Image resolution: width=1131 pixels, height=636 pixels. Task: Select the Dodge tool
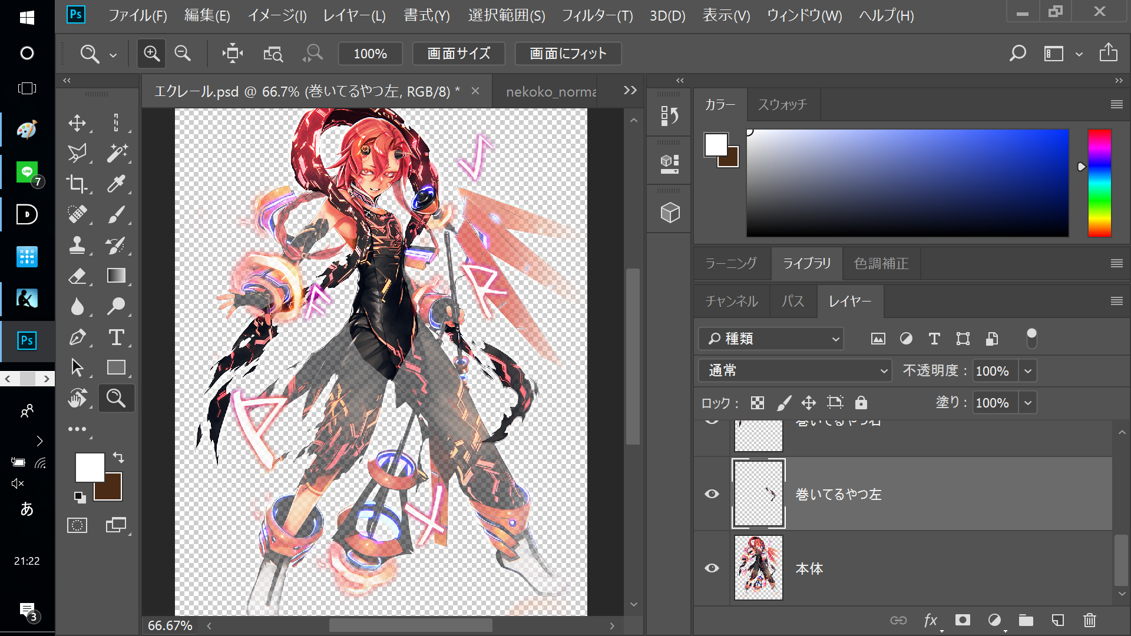tap(116, 306)
